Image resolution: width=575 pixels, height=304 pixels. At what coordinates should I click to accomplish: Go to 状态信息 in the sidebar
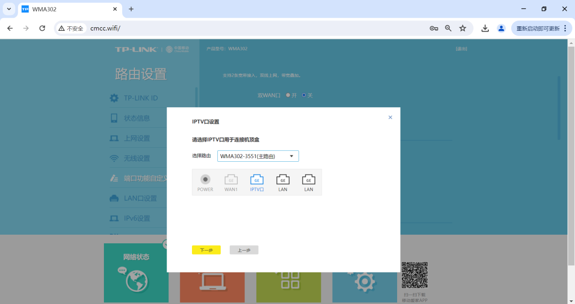pyautogui.click(x=137, y=118)
